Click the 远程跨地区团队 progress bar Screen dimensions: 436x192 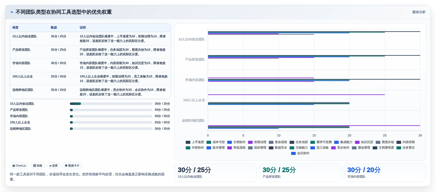tap(111, 129)
